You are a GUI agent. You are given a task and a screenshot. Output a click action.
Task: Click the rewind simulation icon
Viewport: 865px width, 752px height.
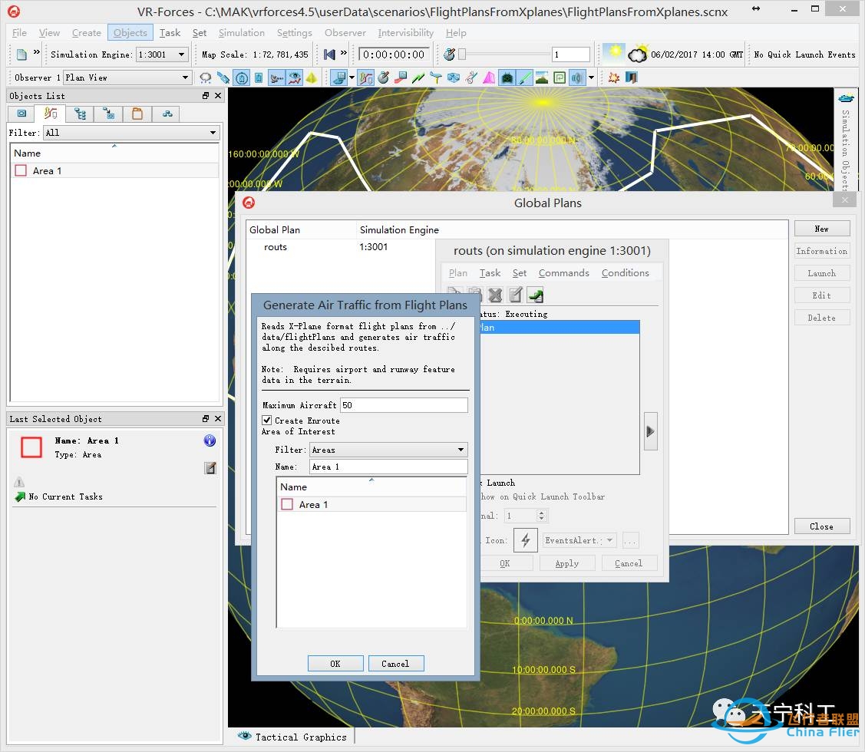[329, 54]
